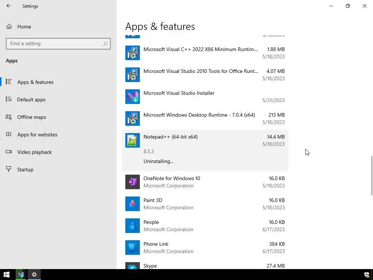
Task: Open the Startup settings page
Action: point(58,170)
